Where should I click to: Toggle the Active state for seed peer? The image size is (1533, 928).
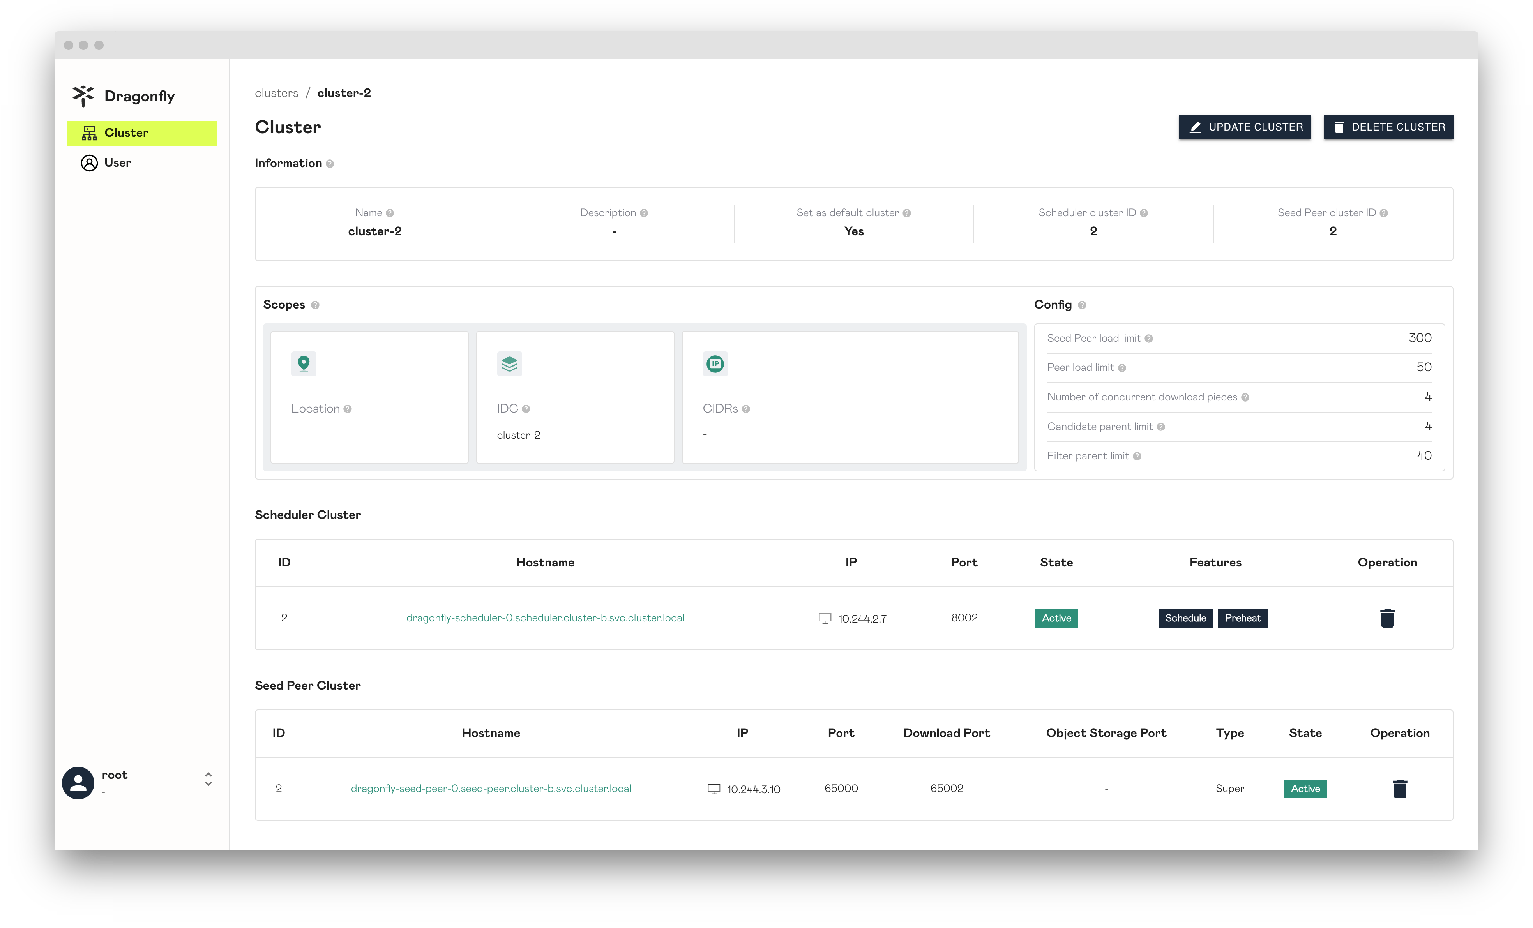[x=1305, y=788]
